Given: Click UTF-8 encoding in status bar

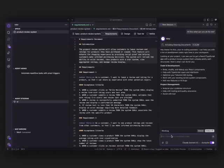Looking at the screenshot, I should [119, 149].
